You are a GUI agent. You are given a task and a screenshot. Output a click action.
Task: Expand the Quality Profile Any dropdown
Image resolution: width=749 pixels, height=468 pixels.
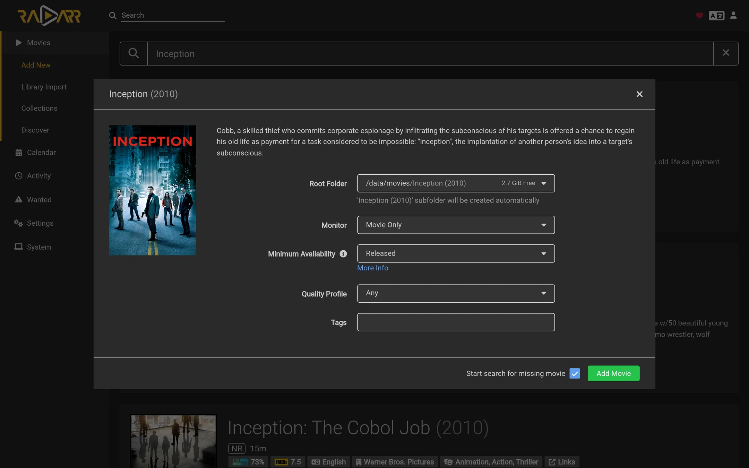point(456,293)
